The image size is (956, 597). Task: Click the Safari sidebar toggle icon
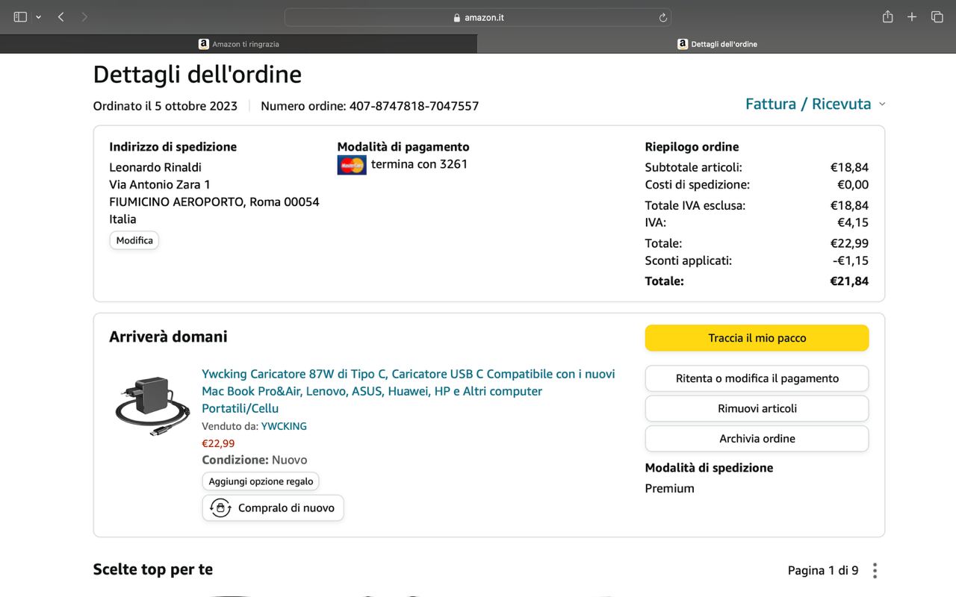20,16
